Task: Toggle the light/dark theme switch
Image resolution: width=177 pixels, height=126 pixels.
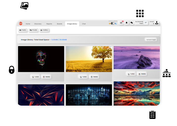Action: 113,23
